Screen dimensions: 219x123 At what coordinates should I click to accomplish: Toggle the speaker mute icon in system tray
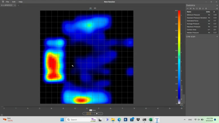(199, 120)
